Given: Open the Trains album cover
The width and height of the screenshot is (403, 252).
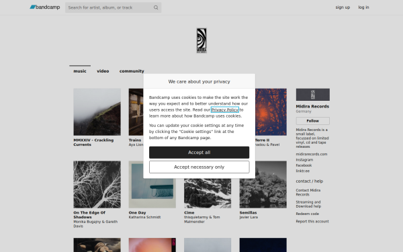Looking at the screenshot, I should [136, 112].
